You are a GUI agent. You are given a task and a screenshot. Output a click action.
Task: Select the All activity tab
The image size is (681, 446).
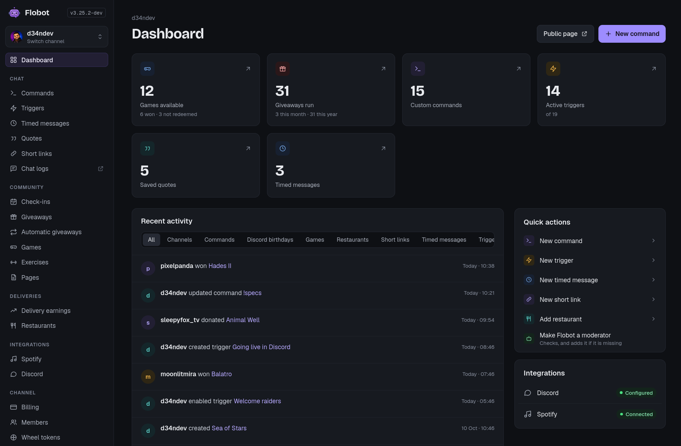pos(151,240)
